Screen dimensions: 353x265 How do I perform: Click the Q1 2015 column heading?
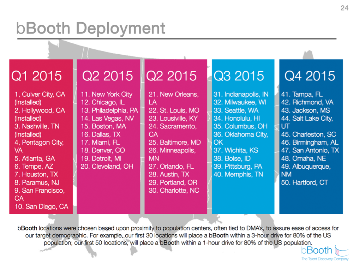37,76
